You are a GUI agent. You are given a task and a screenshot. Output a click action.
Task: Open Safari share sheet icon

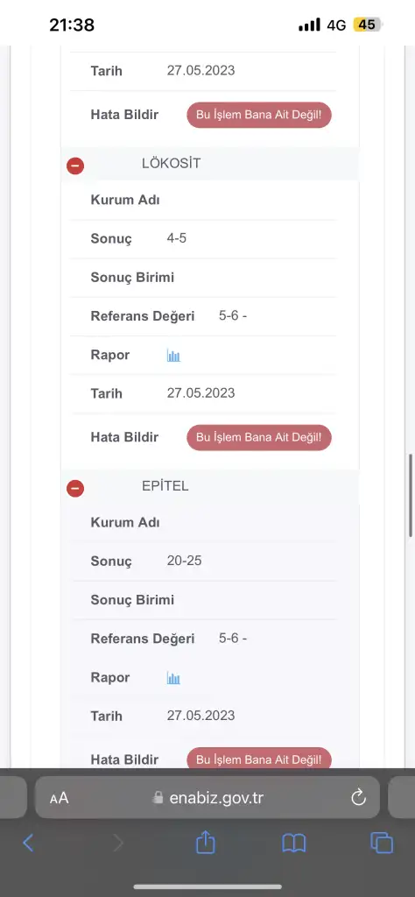(x=205, y=842)
